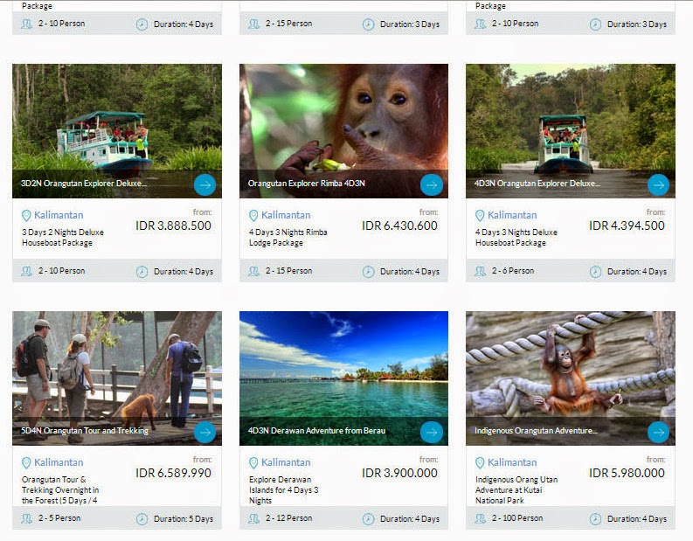Open arrow button on Orangutan Explorer Rimba 4D3N
Viewport: 693px width, 541px height.
tap(432, 184)
